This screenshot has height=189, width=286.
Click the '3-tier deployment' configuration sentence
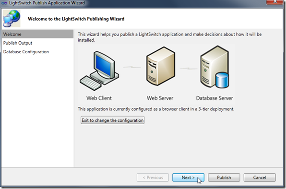pos(156,109)
